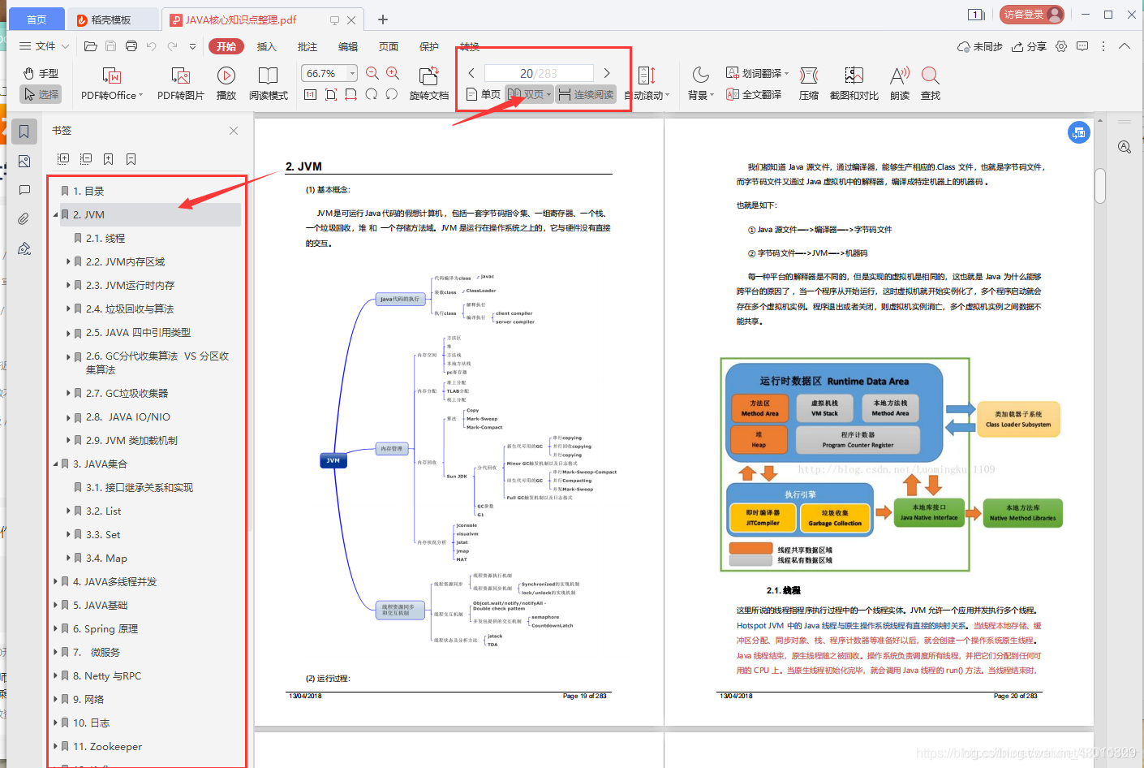
Task: Go to the 首页 home tab
Action: [37, 19]
